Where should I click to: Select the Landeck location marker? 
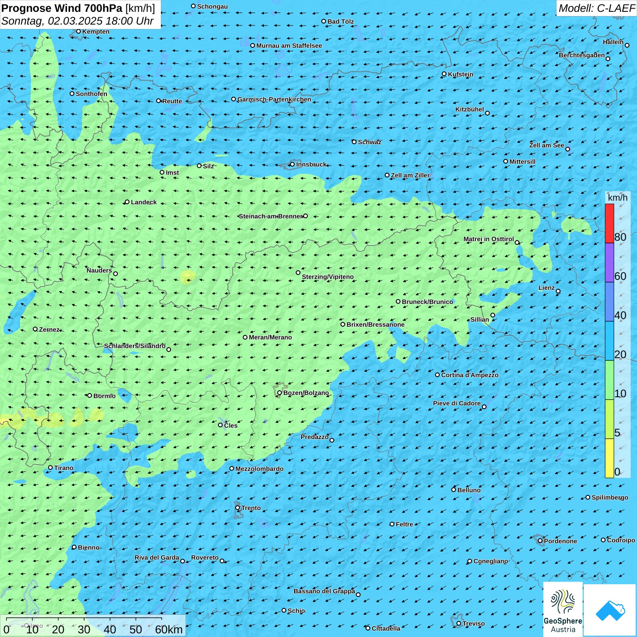(x=127, y=202)
